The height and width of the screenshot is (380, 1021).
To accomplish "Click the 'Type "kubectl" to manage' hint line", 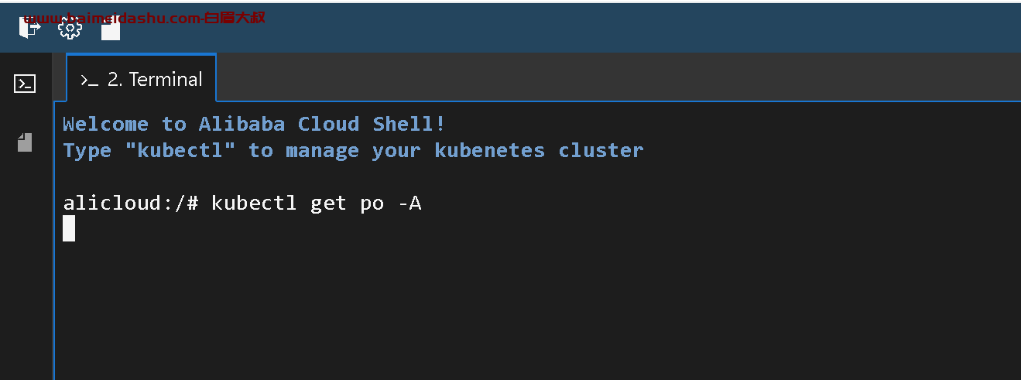I will [x=352, y=150].
